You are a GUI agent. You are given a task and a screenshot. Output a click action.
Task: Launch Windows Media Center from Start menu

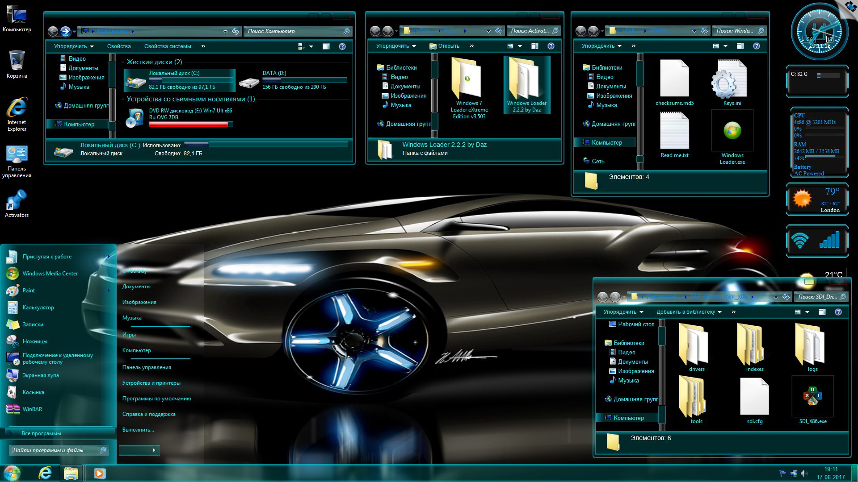click(58, 274)
